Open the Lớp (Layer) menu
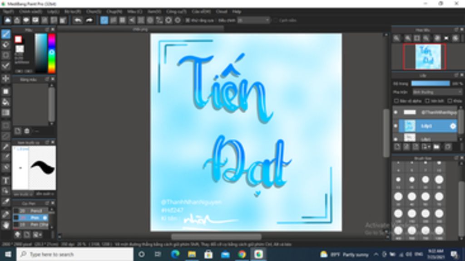Screen dimensions: 465x261 click(x=53, y=11)
